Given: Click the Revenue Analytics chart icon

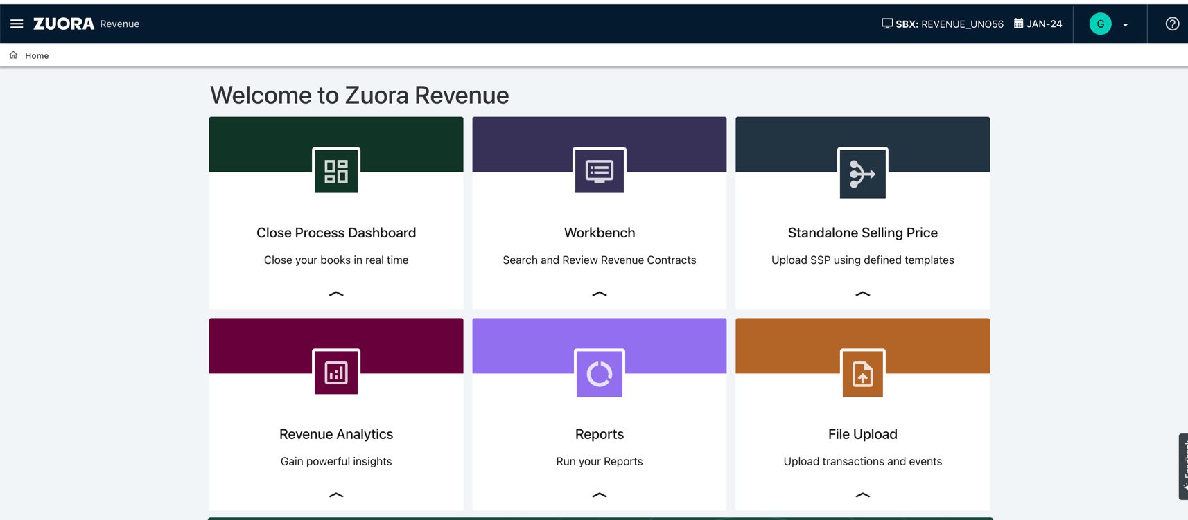Looking at the screenshot, I should click(336, 372).
